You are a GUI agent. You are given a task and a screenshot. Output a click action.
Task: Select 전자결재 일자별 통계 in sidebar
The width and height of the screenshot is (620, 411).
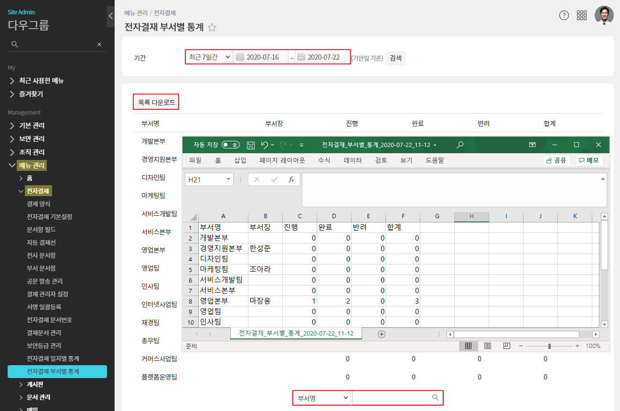(53, 358)
